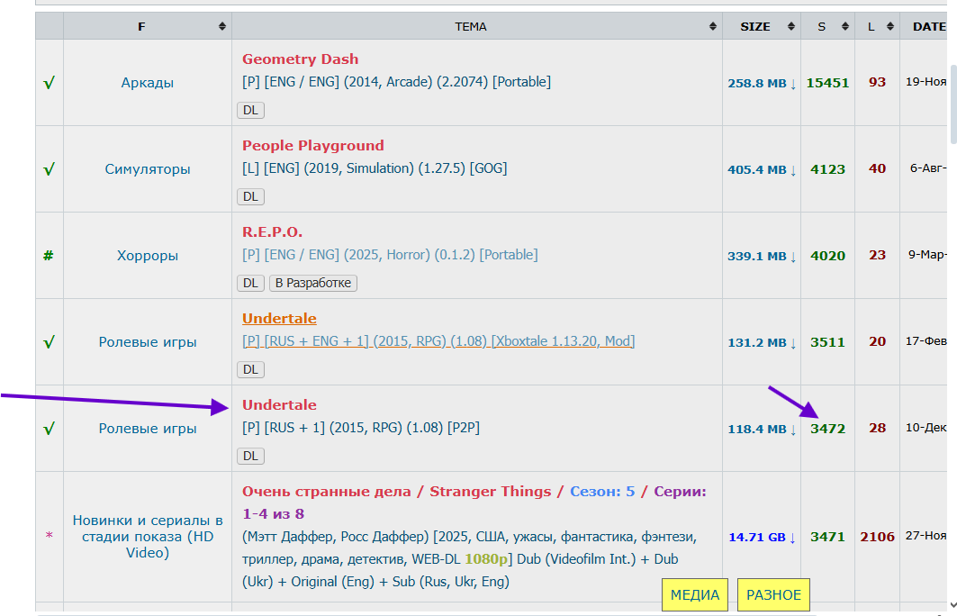Click seeders count 4020
The width and height of the screenshot is (957, 616).
point(827,256)
